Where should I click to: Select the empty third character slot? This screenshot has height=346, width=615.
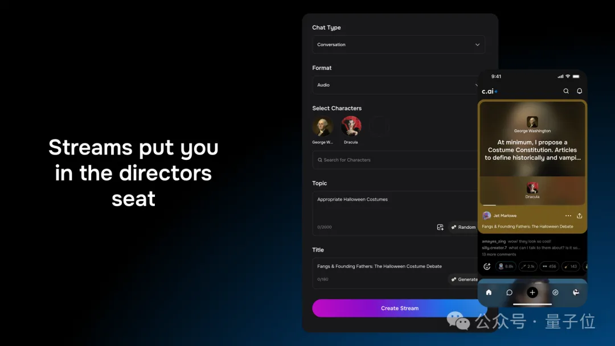point(379,127)
